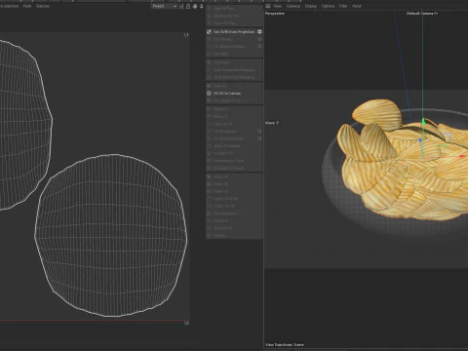Click the blue Z-axis handle on gizmo

tap(420, 140)
